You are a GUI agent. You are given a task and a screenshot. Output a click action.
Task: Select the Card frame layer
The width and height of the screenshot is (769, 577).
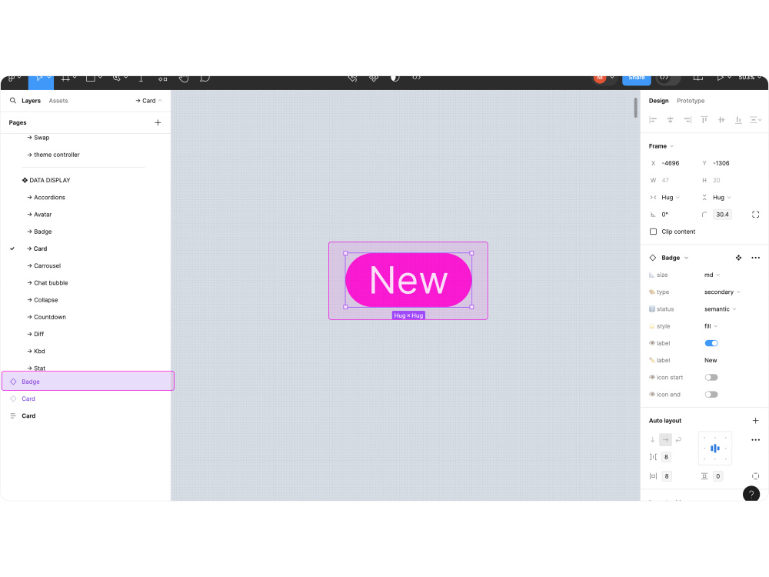[x=28, y=415]
